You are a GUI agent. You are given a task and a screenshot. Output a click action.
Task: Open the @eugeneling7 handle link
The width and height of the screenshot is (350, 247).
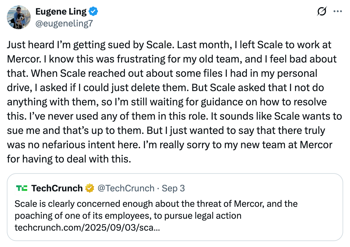[x=64, y=23]
